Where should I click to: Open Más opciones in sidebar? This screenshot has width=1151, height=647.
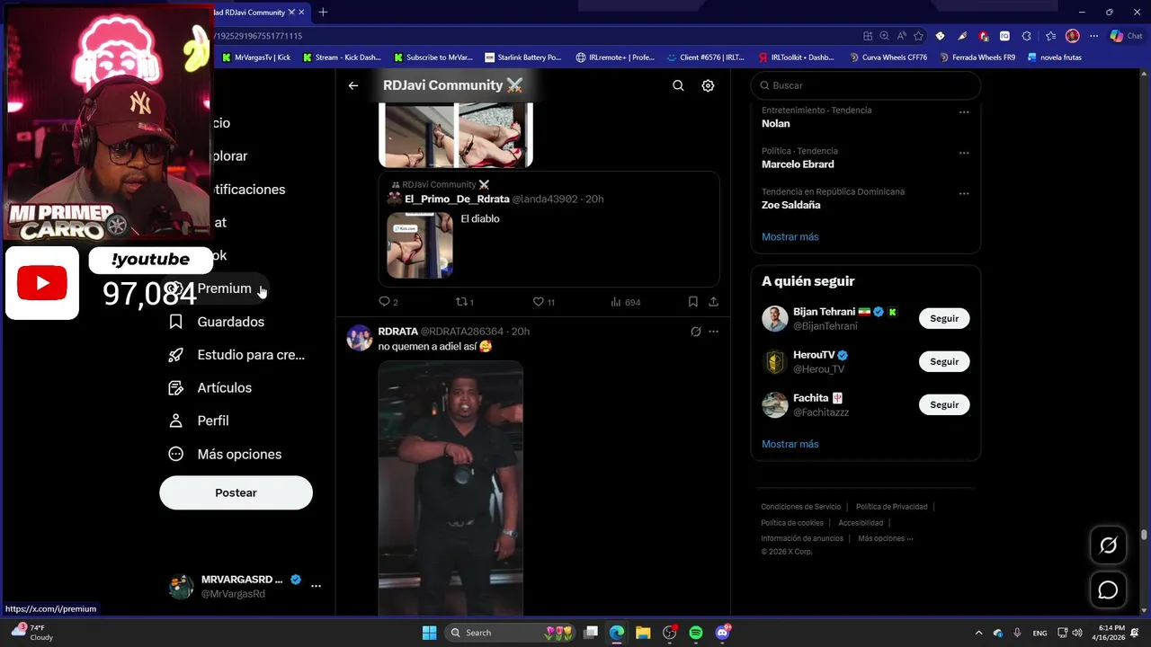tap(225, 454)
